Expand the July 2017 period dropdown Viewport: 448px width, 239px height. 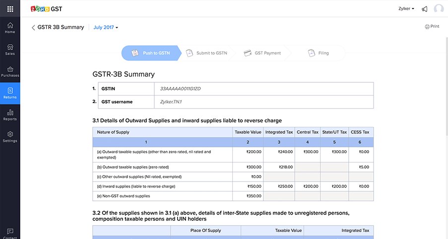(x=106, y=27)
